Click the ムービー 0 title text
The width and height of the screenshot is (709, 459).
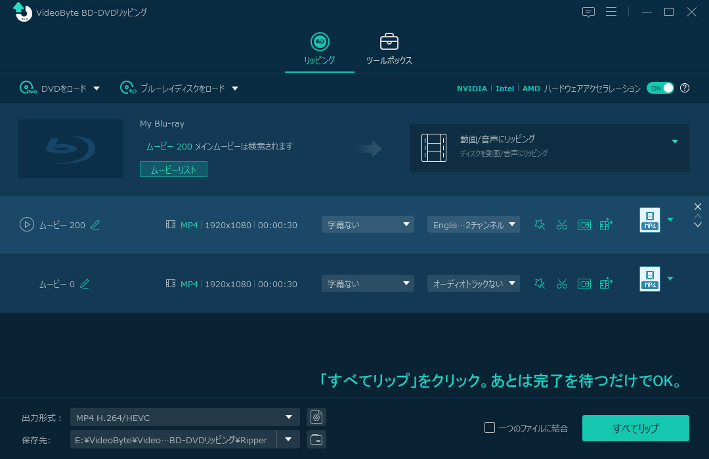coord(57,284)
